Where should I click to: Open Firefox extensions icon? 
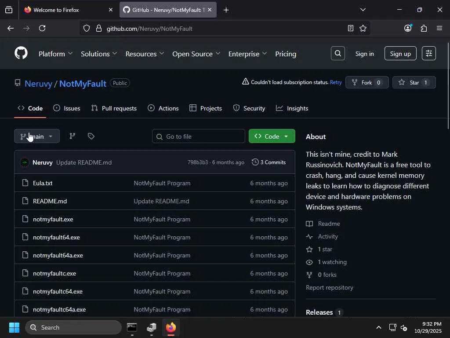coord(424,28)
